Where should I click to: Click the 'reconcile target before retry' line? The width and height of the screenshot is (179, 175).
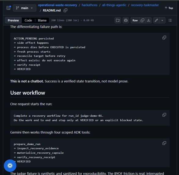[x=41, y=56]
